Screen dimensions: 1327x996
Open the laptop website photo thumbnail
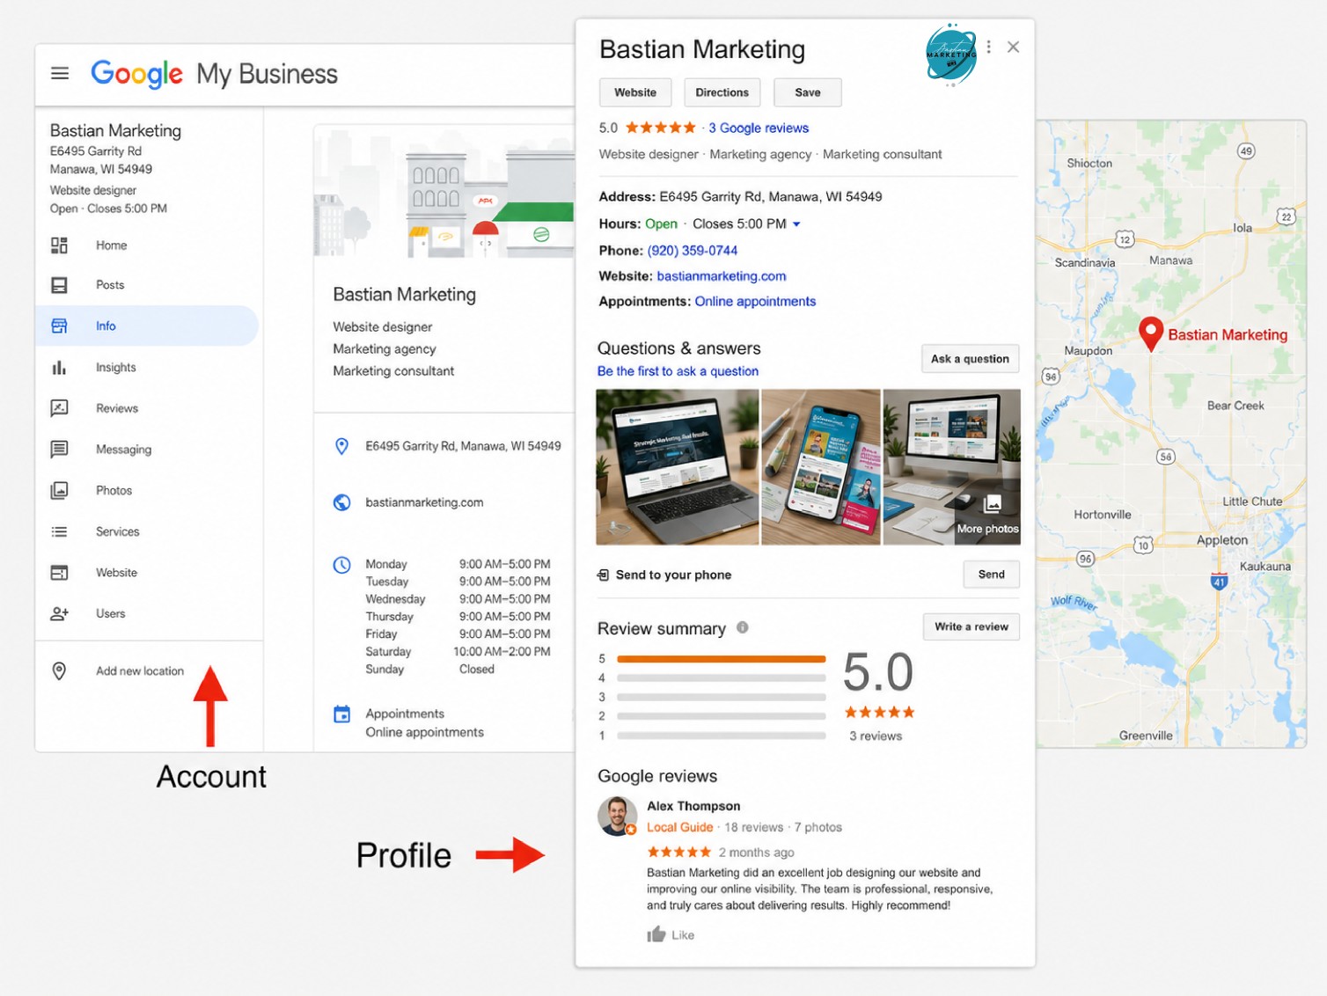click(x=678, y=467)
